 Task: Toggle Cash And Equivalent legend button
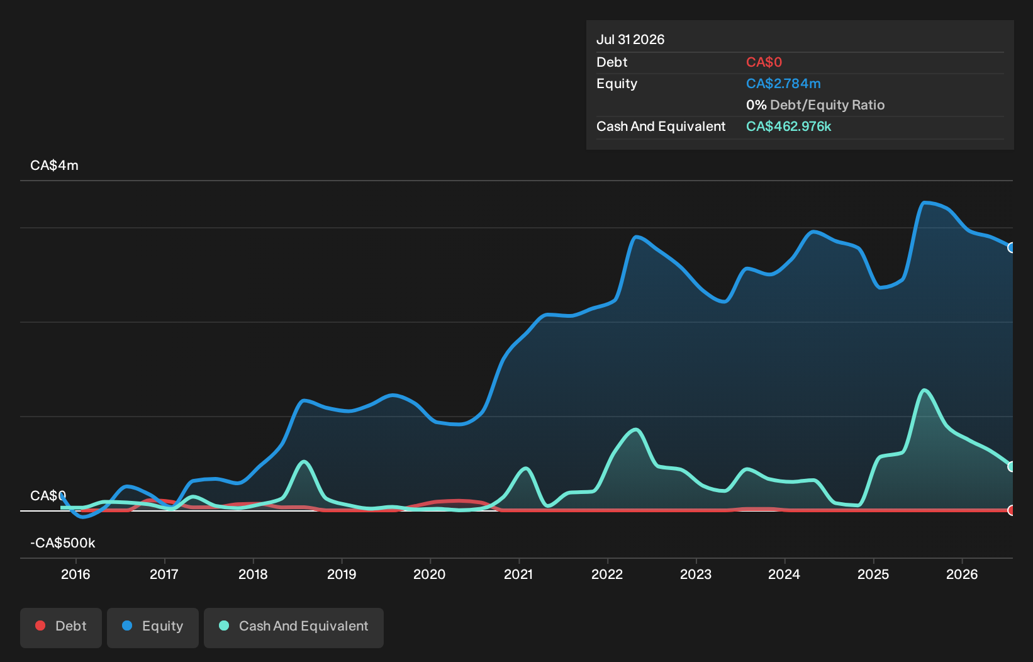294,627
